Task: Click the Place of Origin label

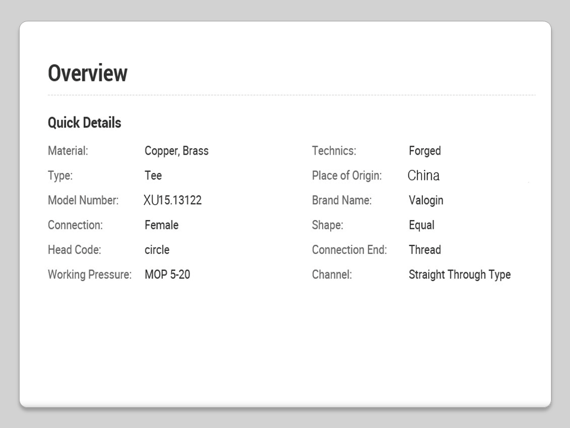Action: pos(347,176)
